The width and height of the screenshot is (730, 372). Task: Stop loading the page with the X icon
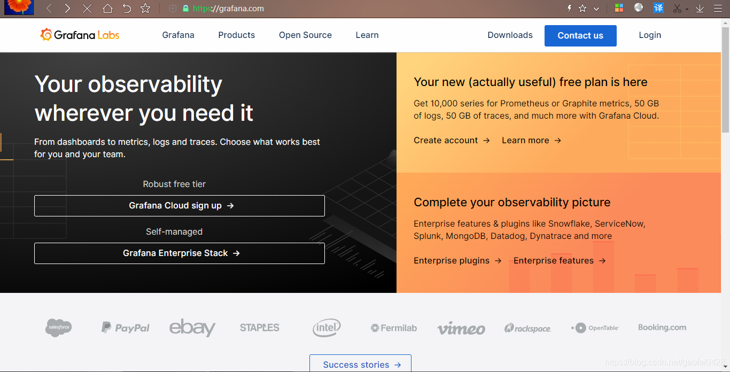click(x=87, y=9)
